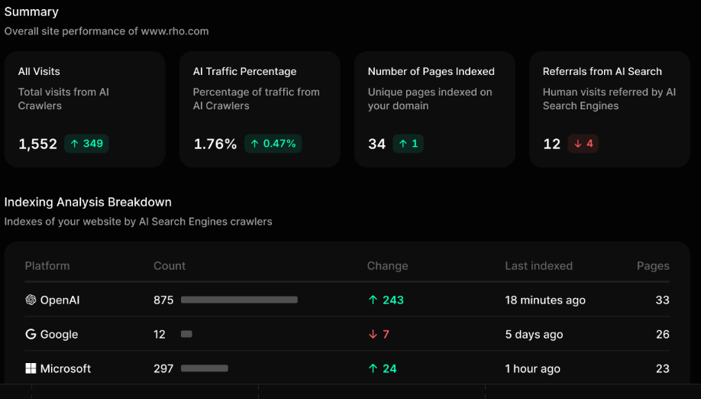Click the Microsoft logo icon

pos(31,368)
